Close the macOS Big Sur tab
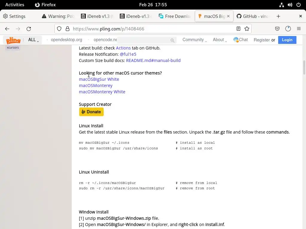 [x=228, y=16]
